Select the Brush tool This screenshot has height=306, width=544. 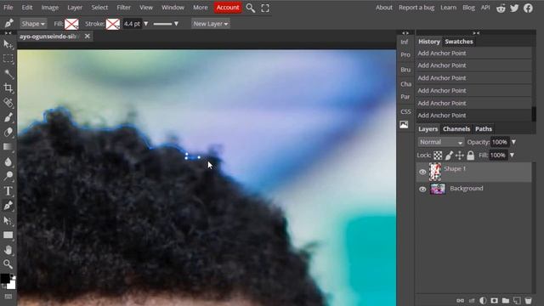[x=8, y=117]
